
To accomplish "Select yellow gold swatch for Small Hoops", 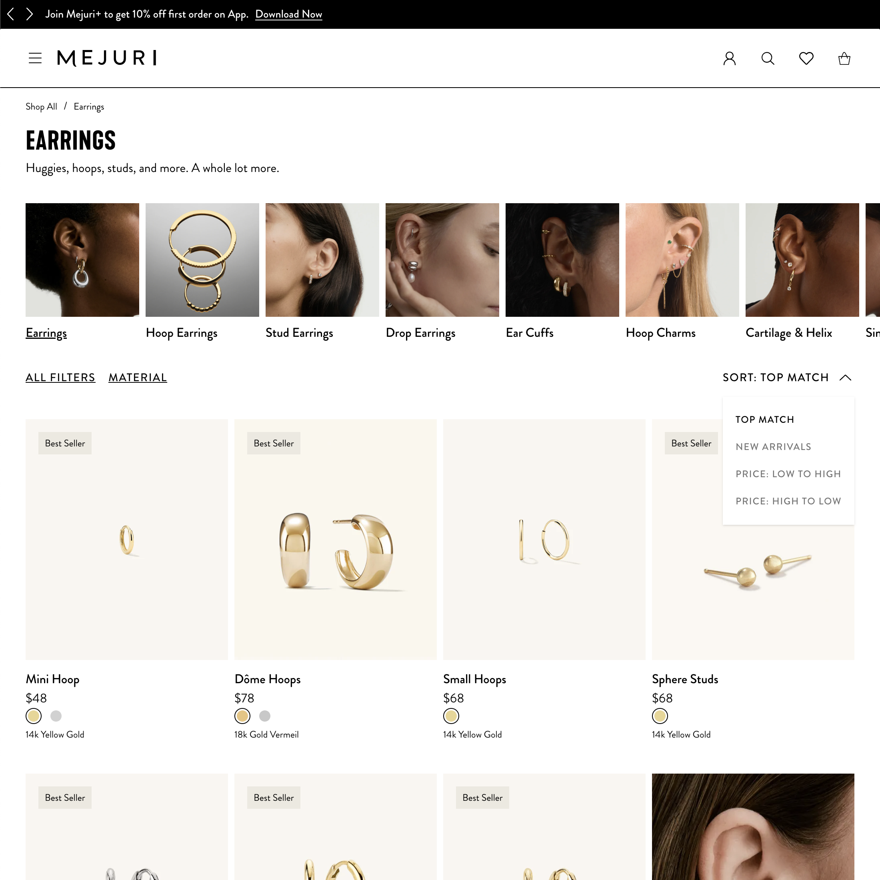I will 451,716.
